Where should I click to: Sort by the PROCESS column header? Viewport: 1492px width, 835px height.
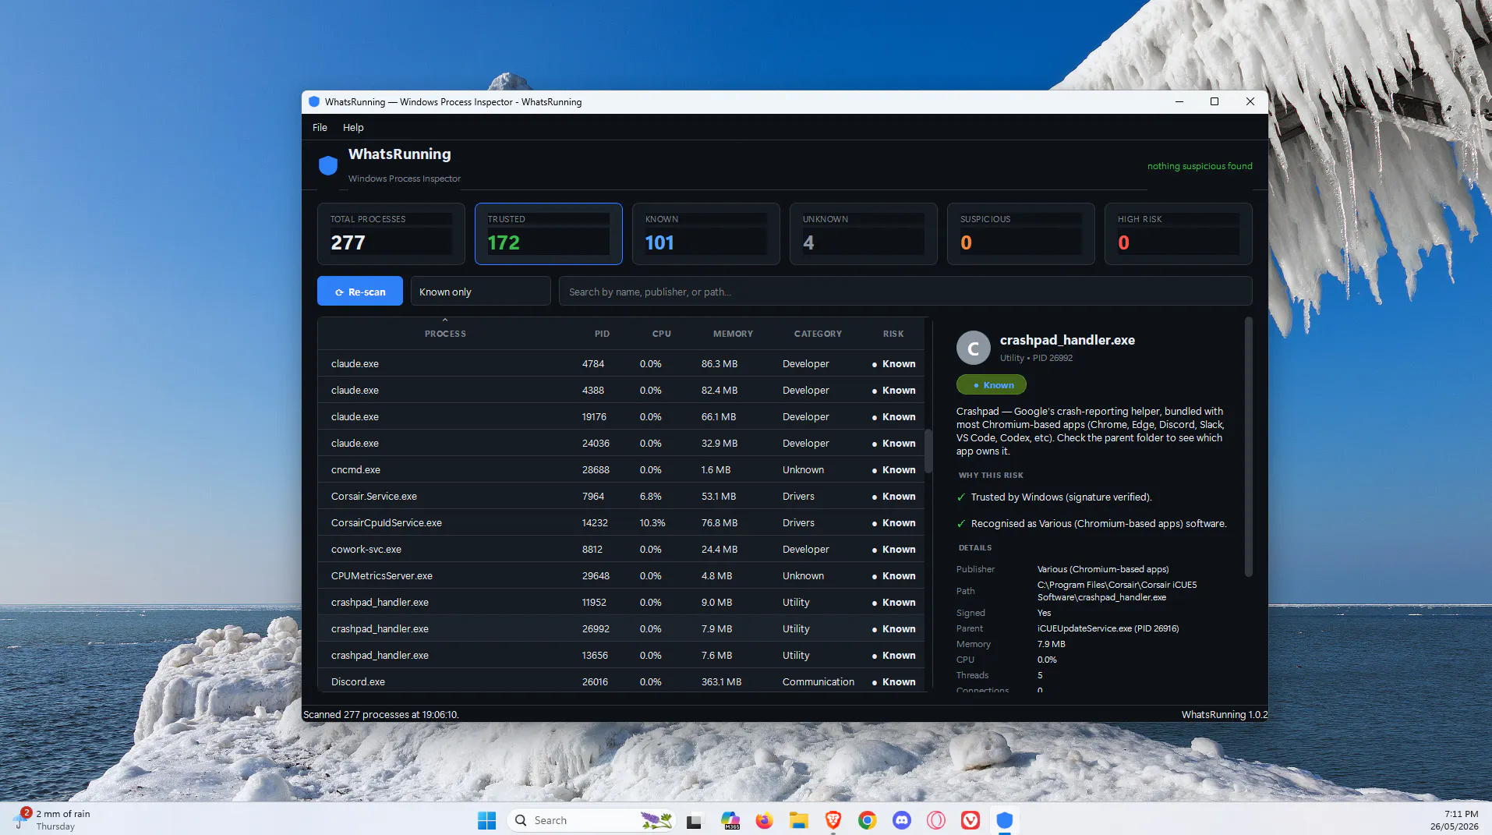point(445,333)
